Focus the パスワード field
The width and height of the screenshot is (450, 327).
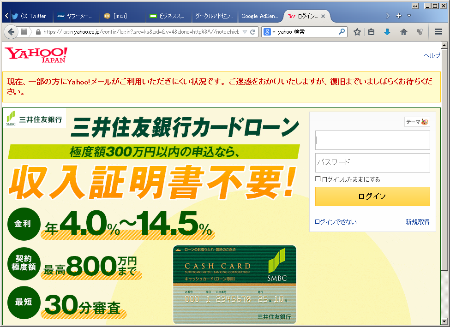click(x=372, y=163)
